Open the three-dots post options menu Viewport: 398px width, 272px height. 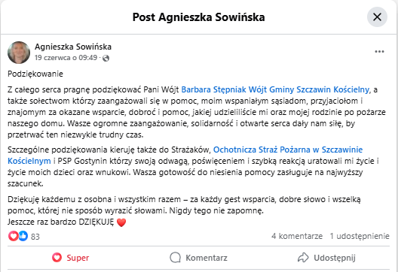click(x=379, y=52)
